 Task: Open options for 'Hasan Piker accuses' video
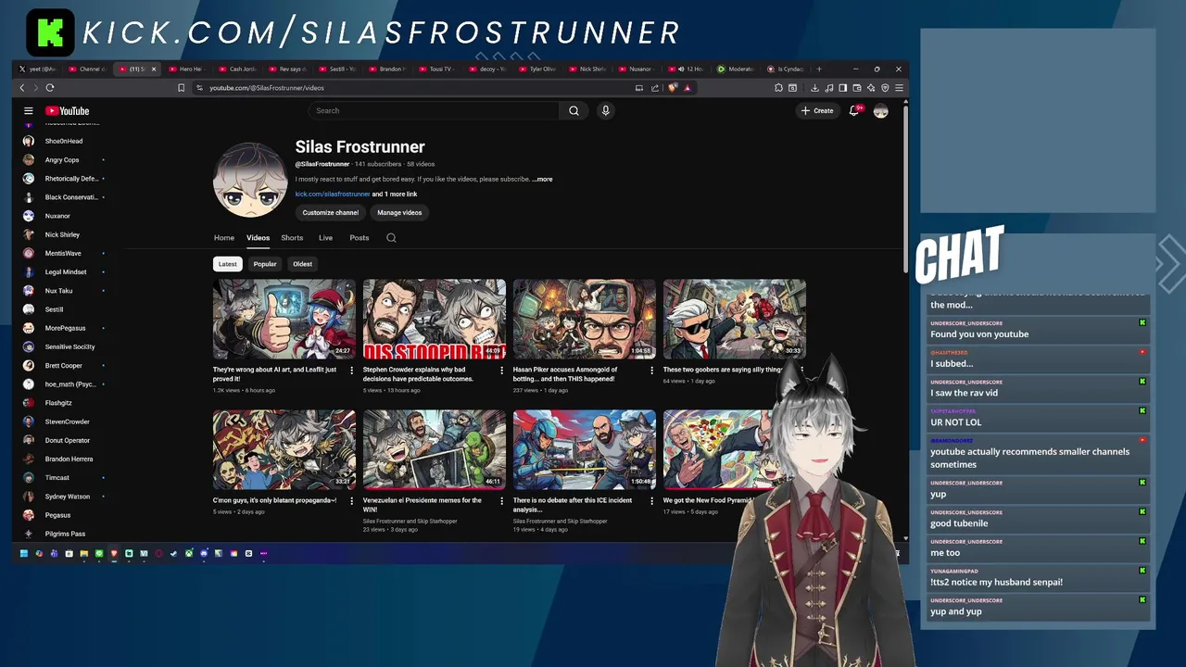pyautogui.click(x=651, y=371)
